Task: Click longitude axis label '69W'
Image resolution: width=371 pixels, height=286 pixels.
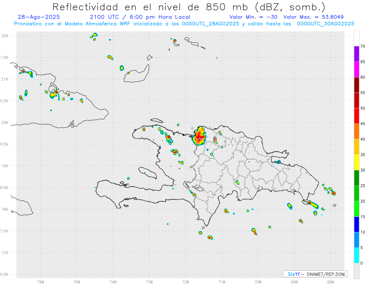Action: (294, 282)
